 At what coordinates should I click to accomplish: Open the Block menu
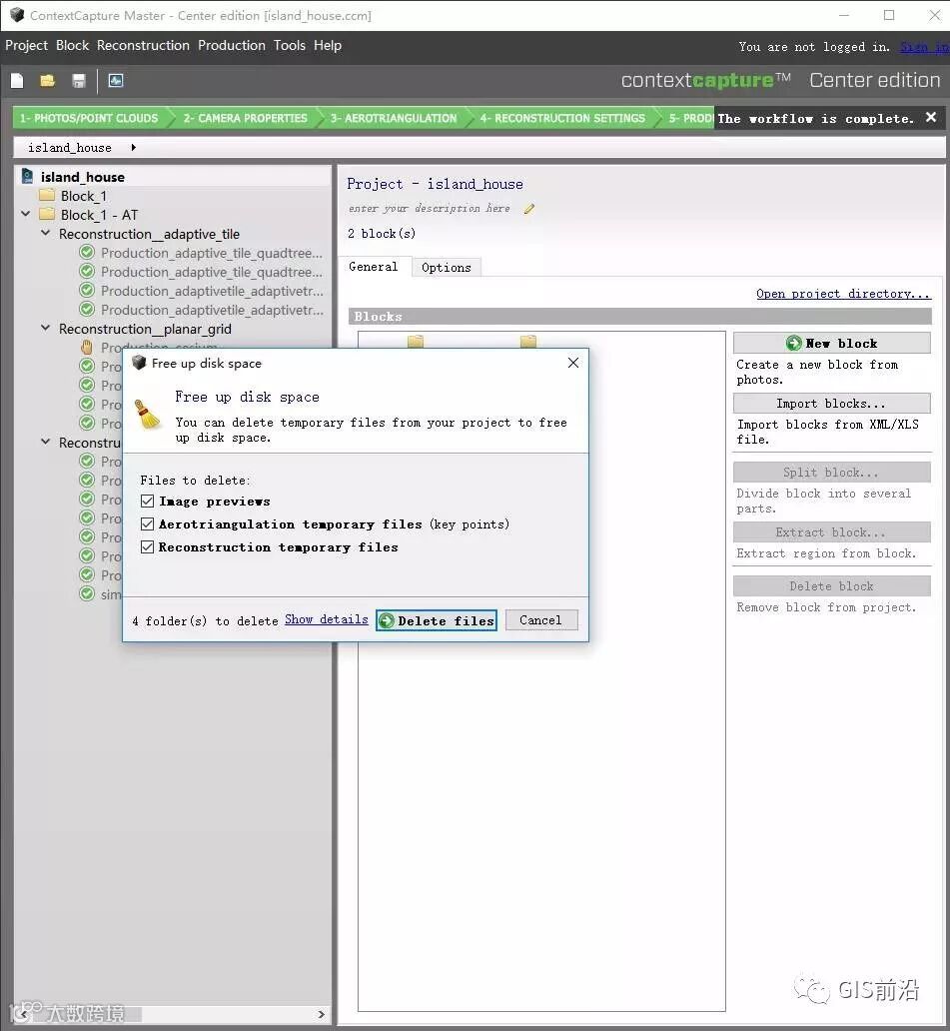tap(72, 45)
